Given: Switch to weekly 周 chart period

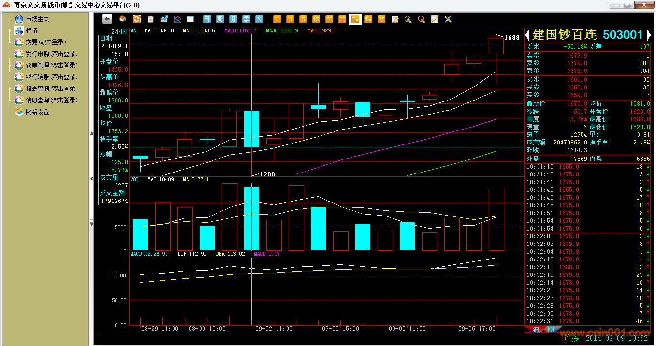Looking at the screenshot, I should click(220, 19).
